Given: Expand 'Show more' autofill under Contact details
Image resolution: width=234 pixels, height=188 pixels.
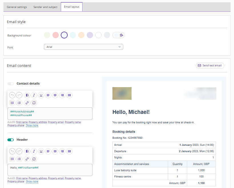Looking at the screenshot, I should pyautogui.click(x=32, y=125).
